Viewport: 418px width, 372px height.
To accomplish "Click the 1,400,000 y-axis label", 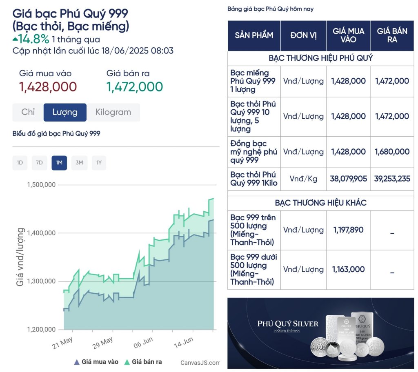I will (41, 233).
